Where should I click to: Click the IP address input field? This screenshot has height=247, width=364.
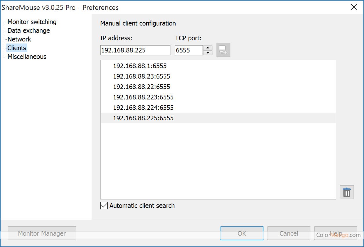[x=135, y=50]
